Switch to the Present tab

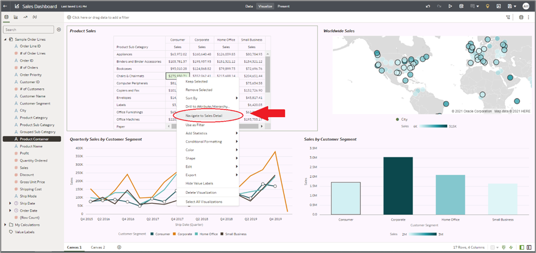coord(284,6)
